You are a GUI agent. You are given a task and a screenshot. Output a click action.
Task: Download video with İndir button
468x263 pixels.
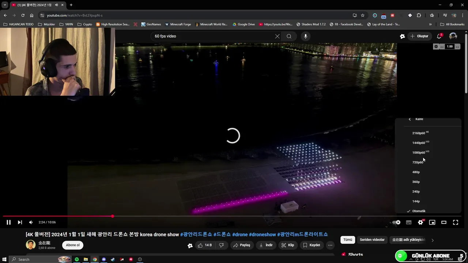pos(266,245)
